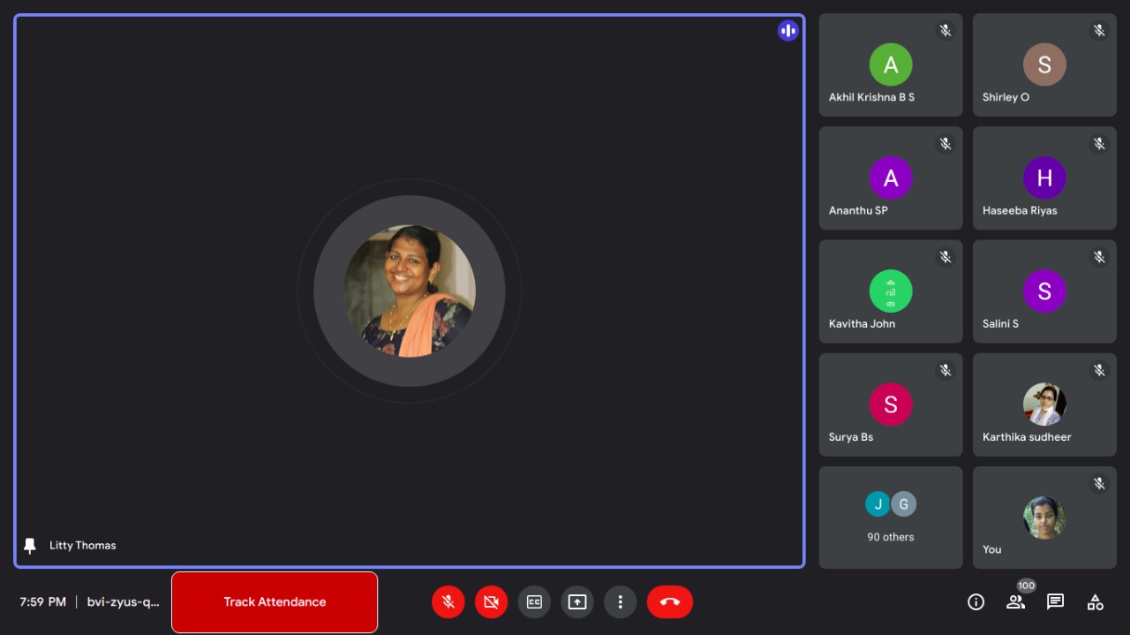Open the meeting details info icon

pos(976,602)
